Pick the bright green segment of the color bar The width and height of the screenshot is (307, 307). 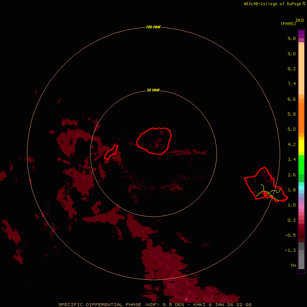(x=301, y=164)
